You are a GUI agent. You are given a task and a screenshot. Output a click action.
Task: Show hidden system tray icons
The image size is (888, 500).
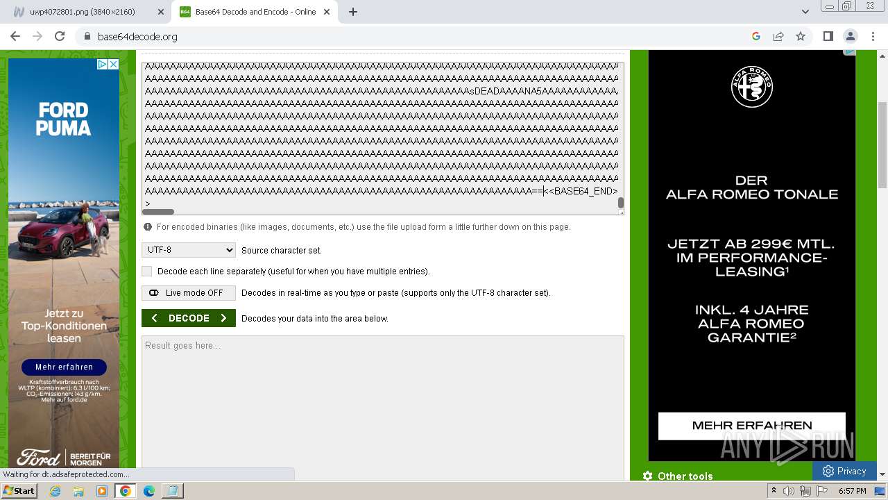774,491
